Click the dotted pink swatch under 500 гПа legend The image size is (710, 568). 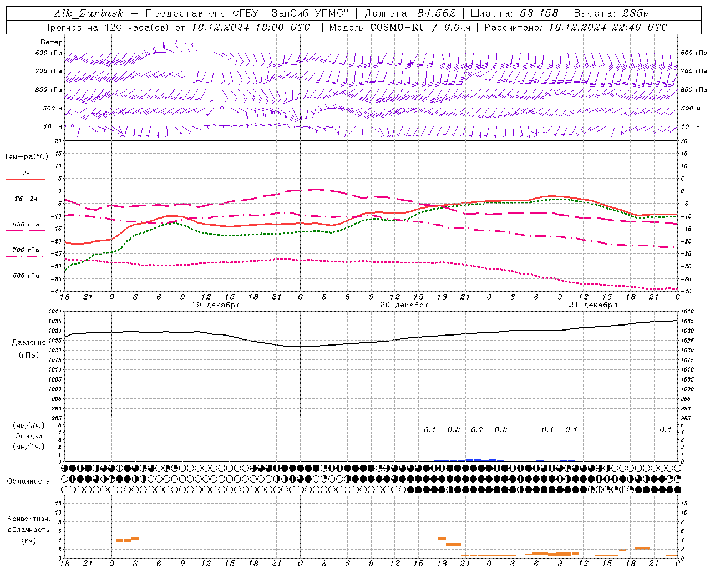tap(24, 282)
